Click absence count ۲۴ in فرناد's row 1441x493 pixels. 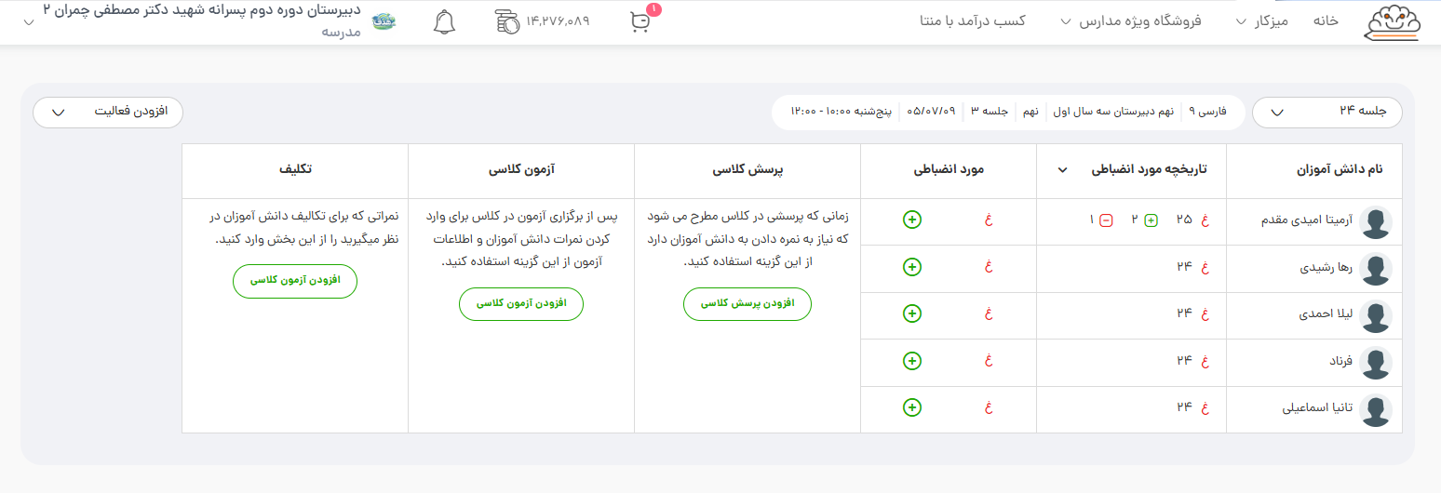pos(1184,360)
